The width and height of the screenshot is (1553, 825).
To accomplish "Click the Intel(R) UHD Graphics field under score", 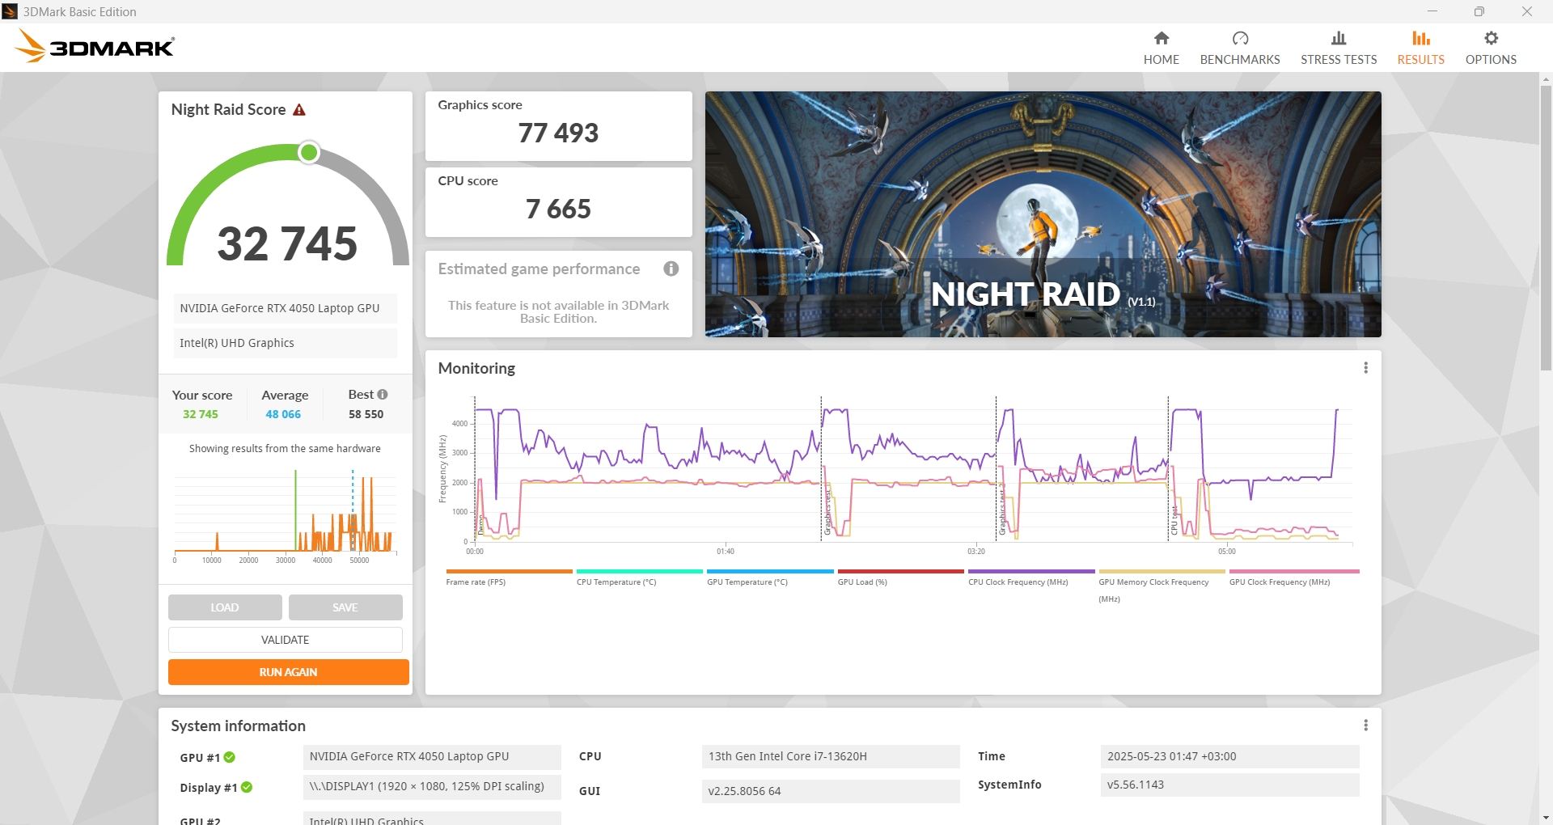I will click(286, 343).
